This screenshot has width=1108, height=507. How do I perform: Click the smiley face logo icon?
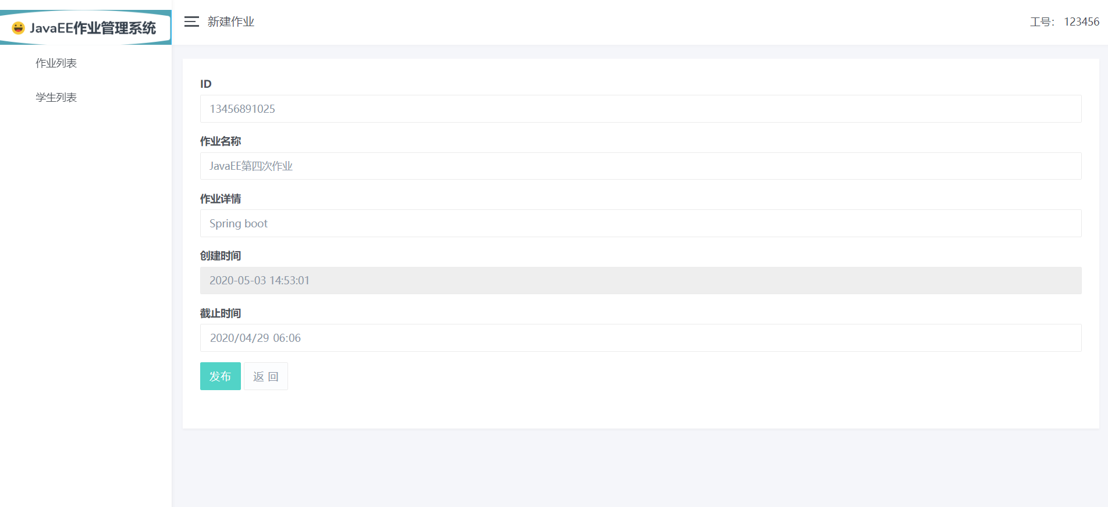18,28
